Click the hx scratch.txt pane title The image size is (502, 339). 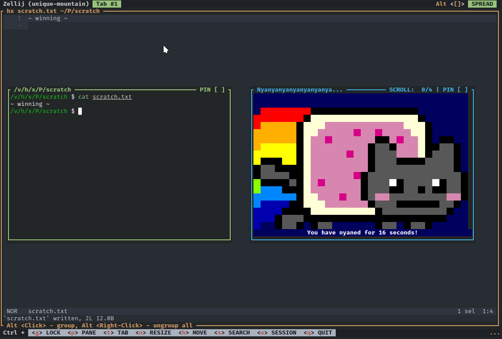pyautogui.click(x=53, y=11)
